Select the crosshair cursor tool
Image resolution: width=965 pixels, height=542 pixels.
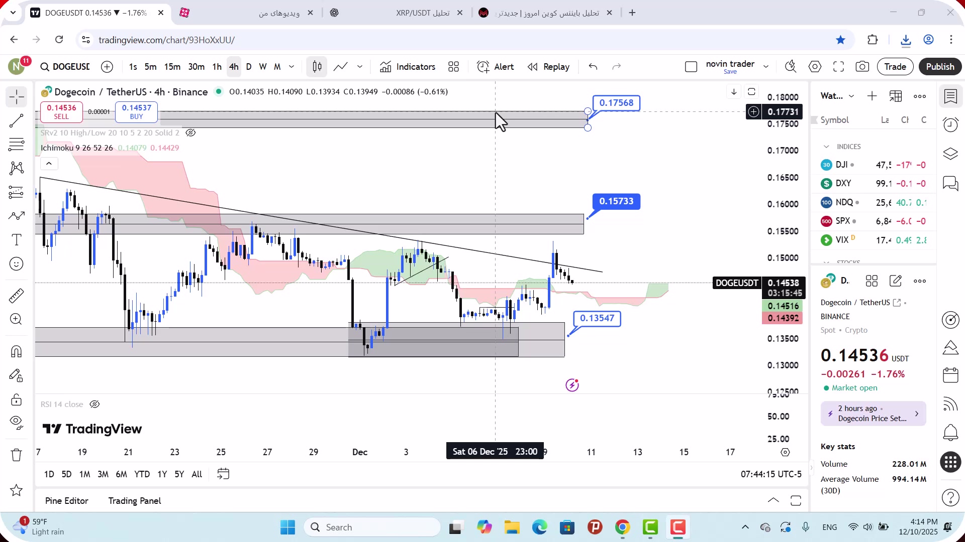pos(17,97)
